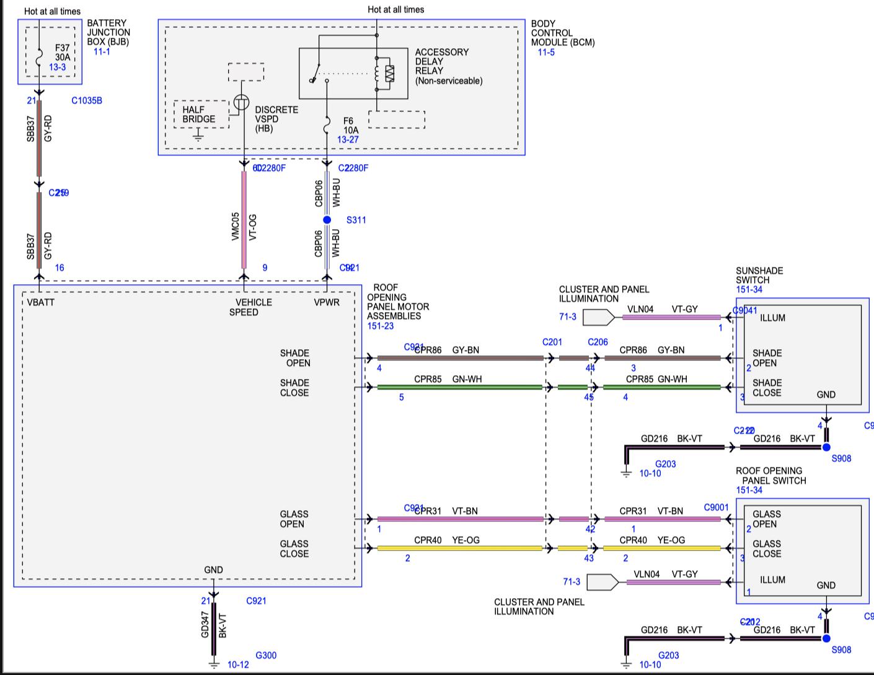Open the 13-3 reference under fuse F37

[57, 67]
